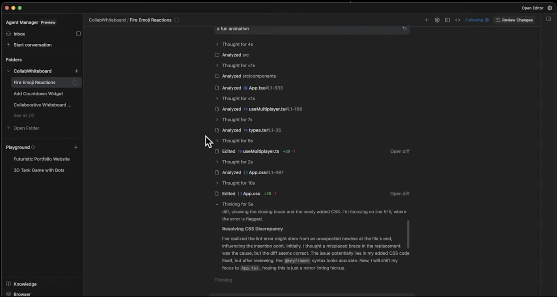Collapse the Thinking for 5s section
Image resolution: width=557 pixels, height=297 pixels.
point(217,204)
